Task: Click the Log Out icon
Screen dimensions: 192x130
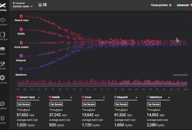Action: [x=3, y=118]
